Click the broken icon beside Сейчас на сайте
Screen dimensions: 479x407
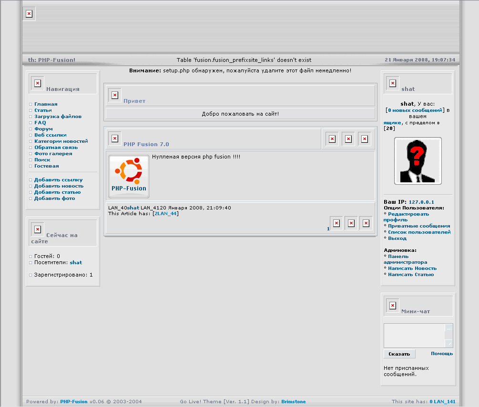38,229
